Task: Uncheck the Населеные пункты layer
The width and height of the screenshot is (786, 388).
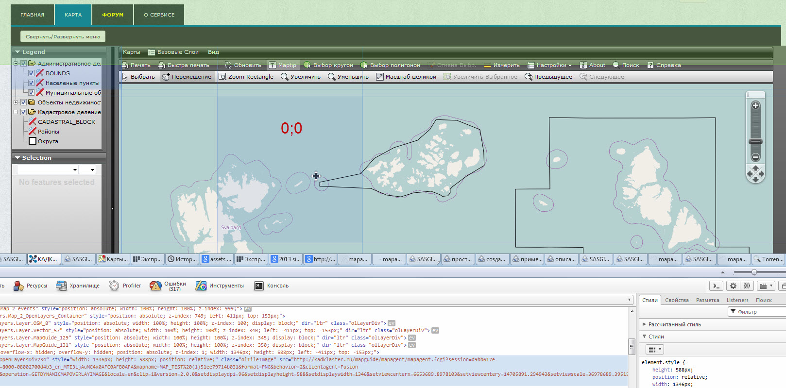Action: pos(32,83)
